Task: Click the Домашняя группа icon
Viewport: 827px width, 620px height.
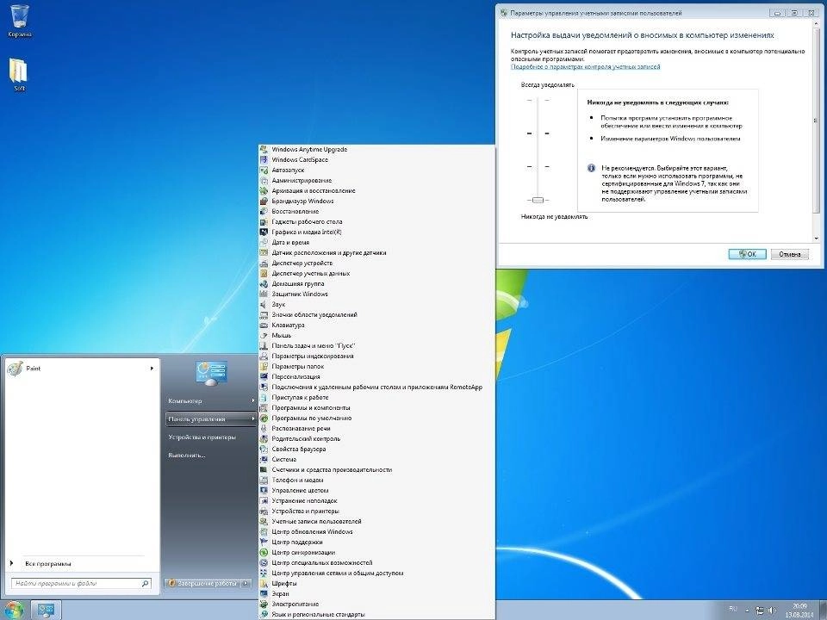Action: coord(264,283)
